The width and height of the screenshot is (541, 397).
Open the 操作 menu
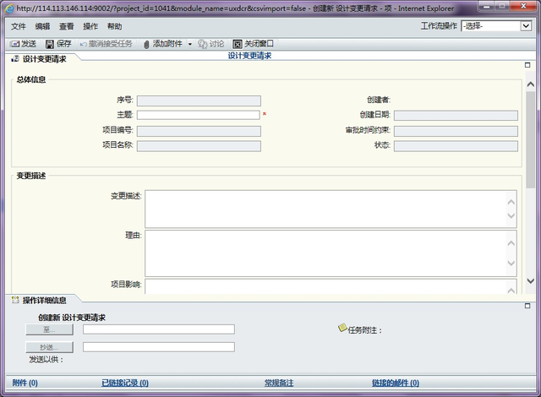[x=90, y=26]
